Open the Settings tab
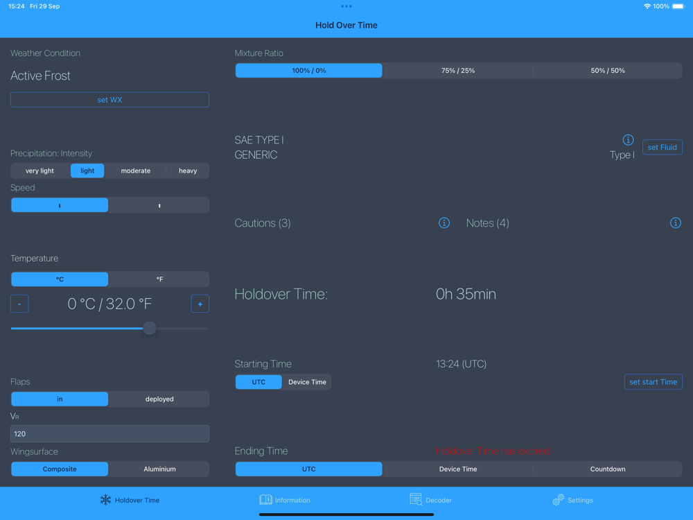 (x=573, y=500)
